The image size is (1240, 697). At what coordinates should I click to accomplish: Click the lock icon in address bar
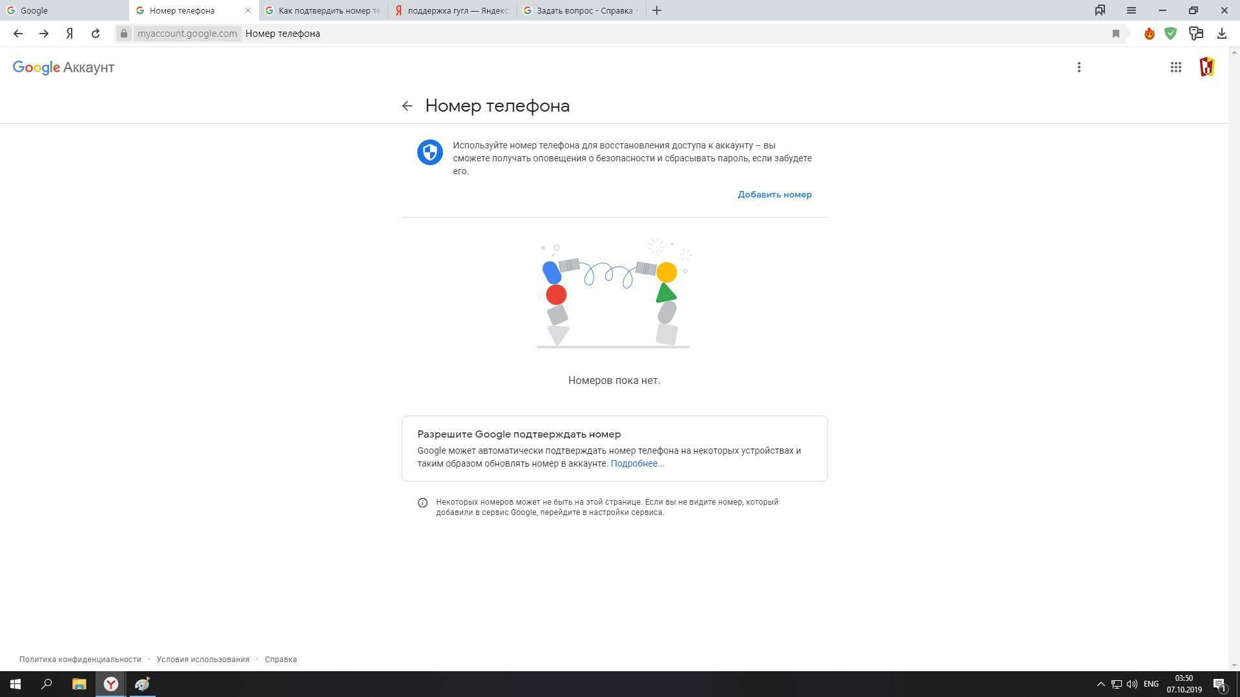(x=124, y=34)
